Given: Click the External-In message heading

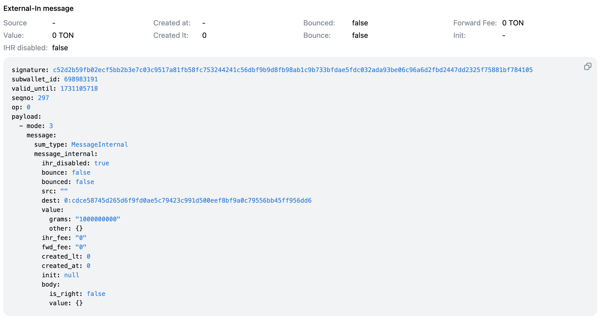Looking at the screenshot, I should [38, 8].
